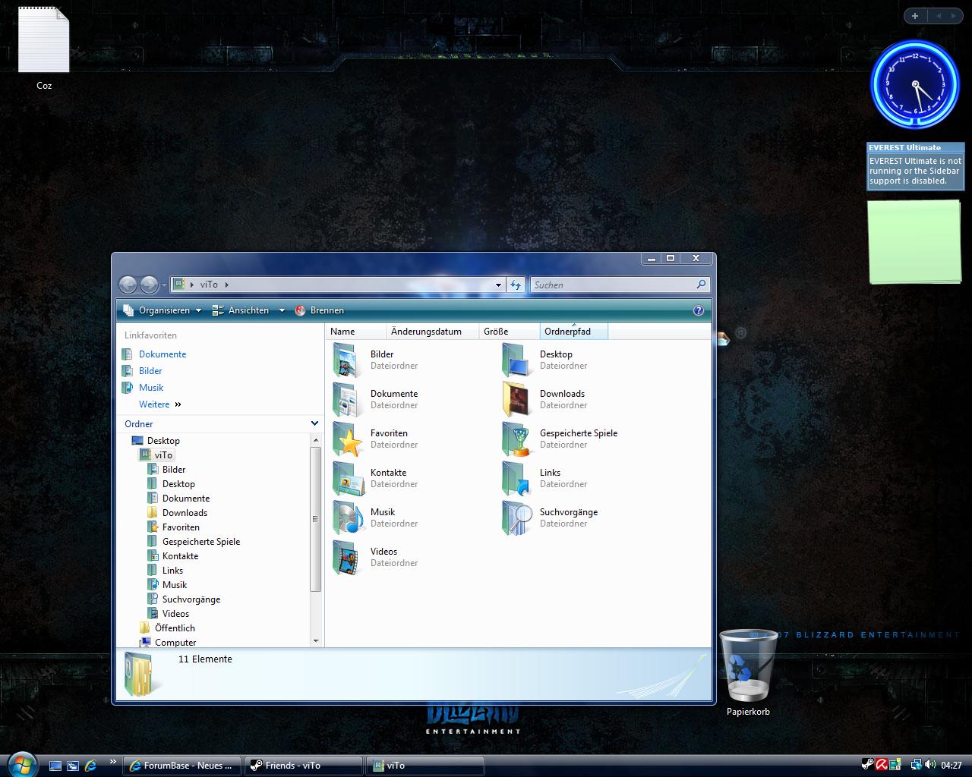Select the Favoriten star folder icon
This screenshot has height=777, width=972.
pyautogui.click(x=348, y=439)
